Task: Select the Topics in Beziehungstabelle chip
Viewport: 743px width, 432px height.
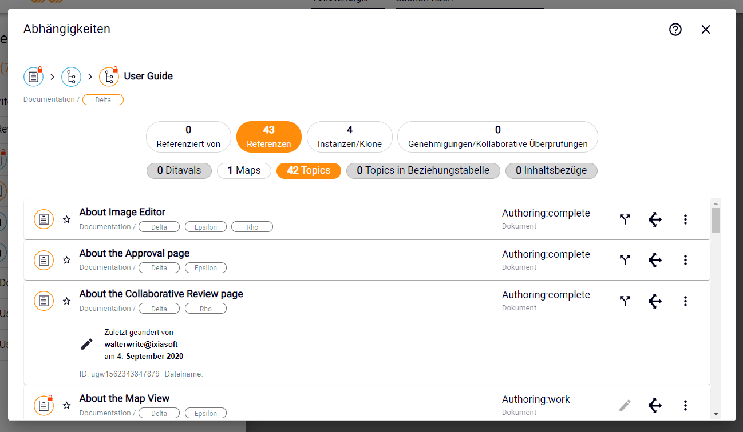Action: coord(423,170)
